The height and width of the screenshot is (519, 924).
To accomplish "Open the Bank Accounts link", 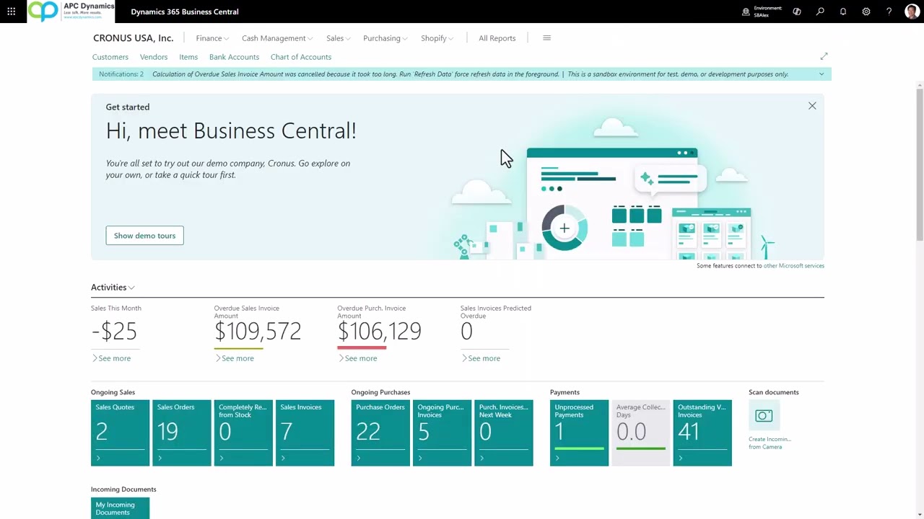I will (x=234, y=57).
